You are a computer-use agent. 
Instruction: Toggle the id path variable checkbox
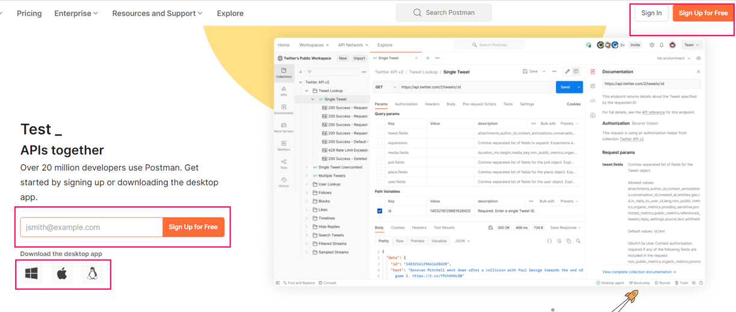coord(380,211)
